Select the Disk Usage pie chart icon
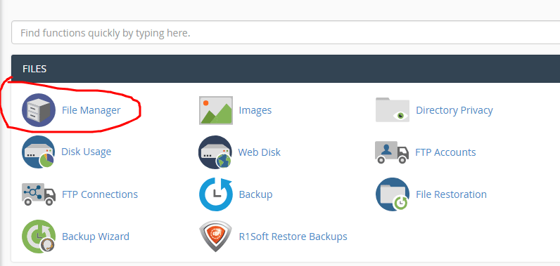The image size is (560, 266). coord(38,152)
